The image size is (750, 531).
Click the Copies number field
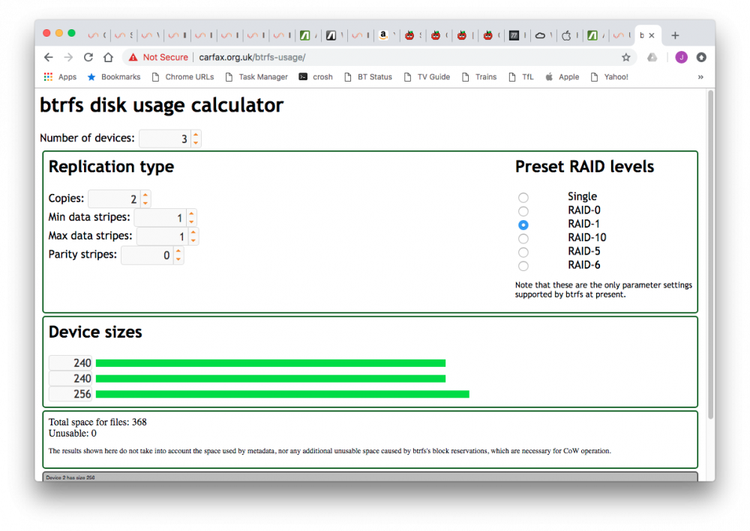pos(114,198)
